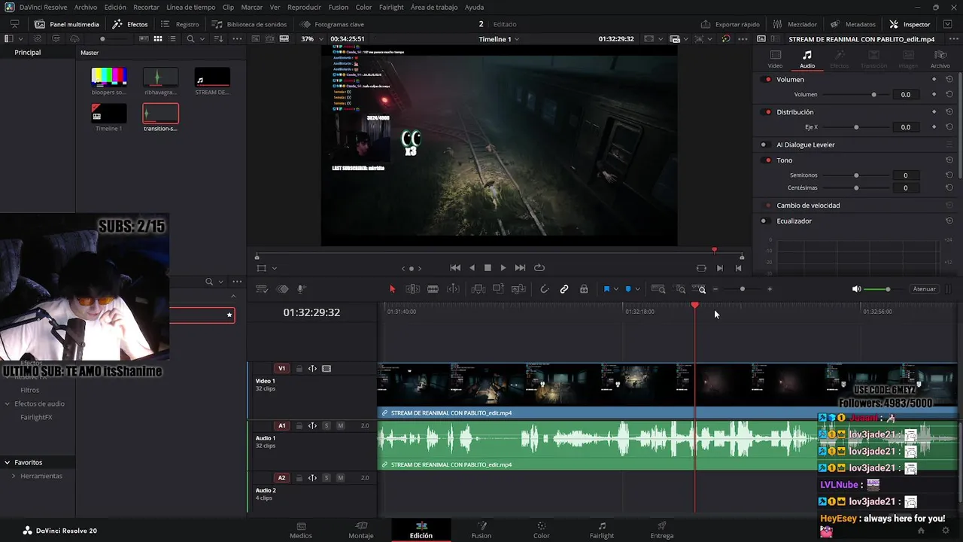Click the Replace clip icon in timeline toolbar
Screen dimensions: 963x542
click(518, 289)
